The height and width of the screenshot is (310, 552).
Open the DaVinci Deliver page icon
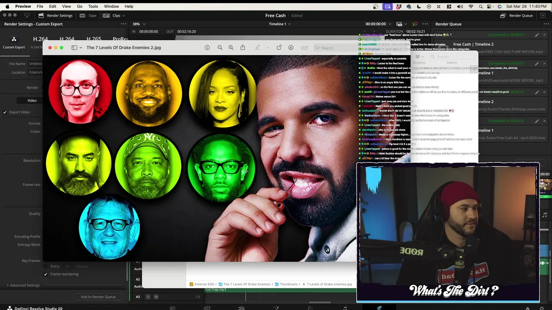[x=379, y=308]
